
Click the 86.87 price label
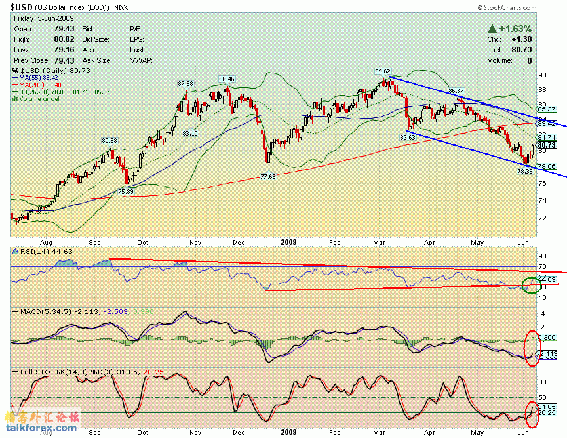456,90
